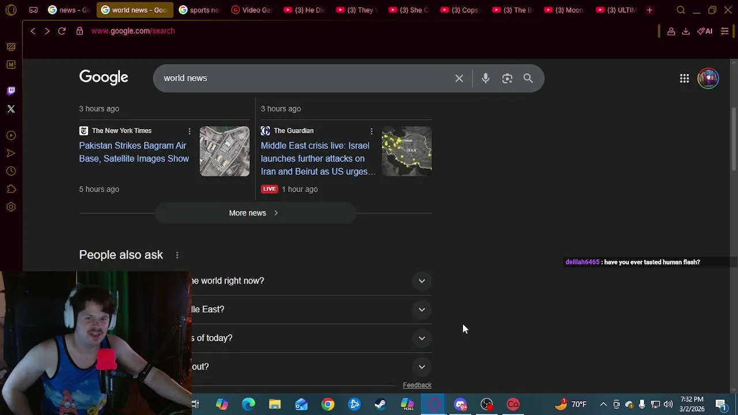
Task: Start Google voice search microphone
Action: (x=485, y=78)
